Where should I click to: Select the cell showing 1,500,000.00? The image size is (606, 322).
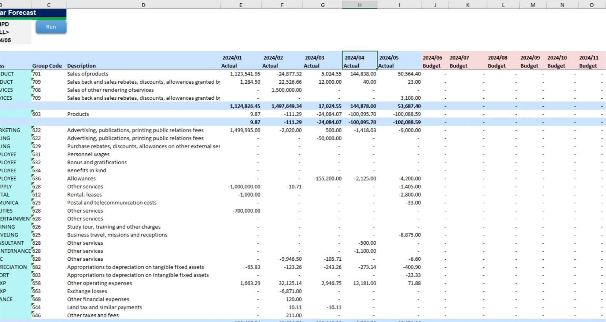tap(286, 90)
